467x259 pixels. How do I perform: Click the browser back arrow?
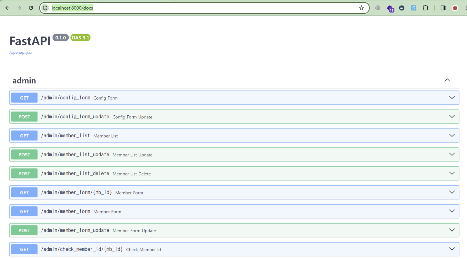click(7, 8)
